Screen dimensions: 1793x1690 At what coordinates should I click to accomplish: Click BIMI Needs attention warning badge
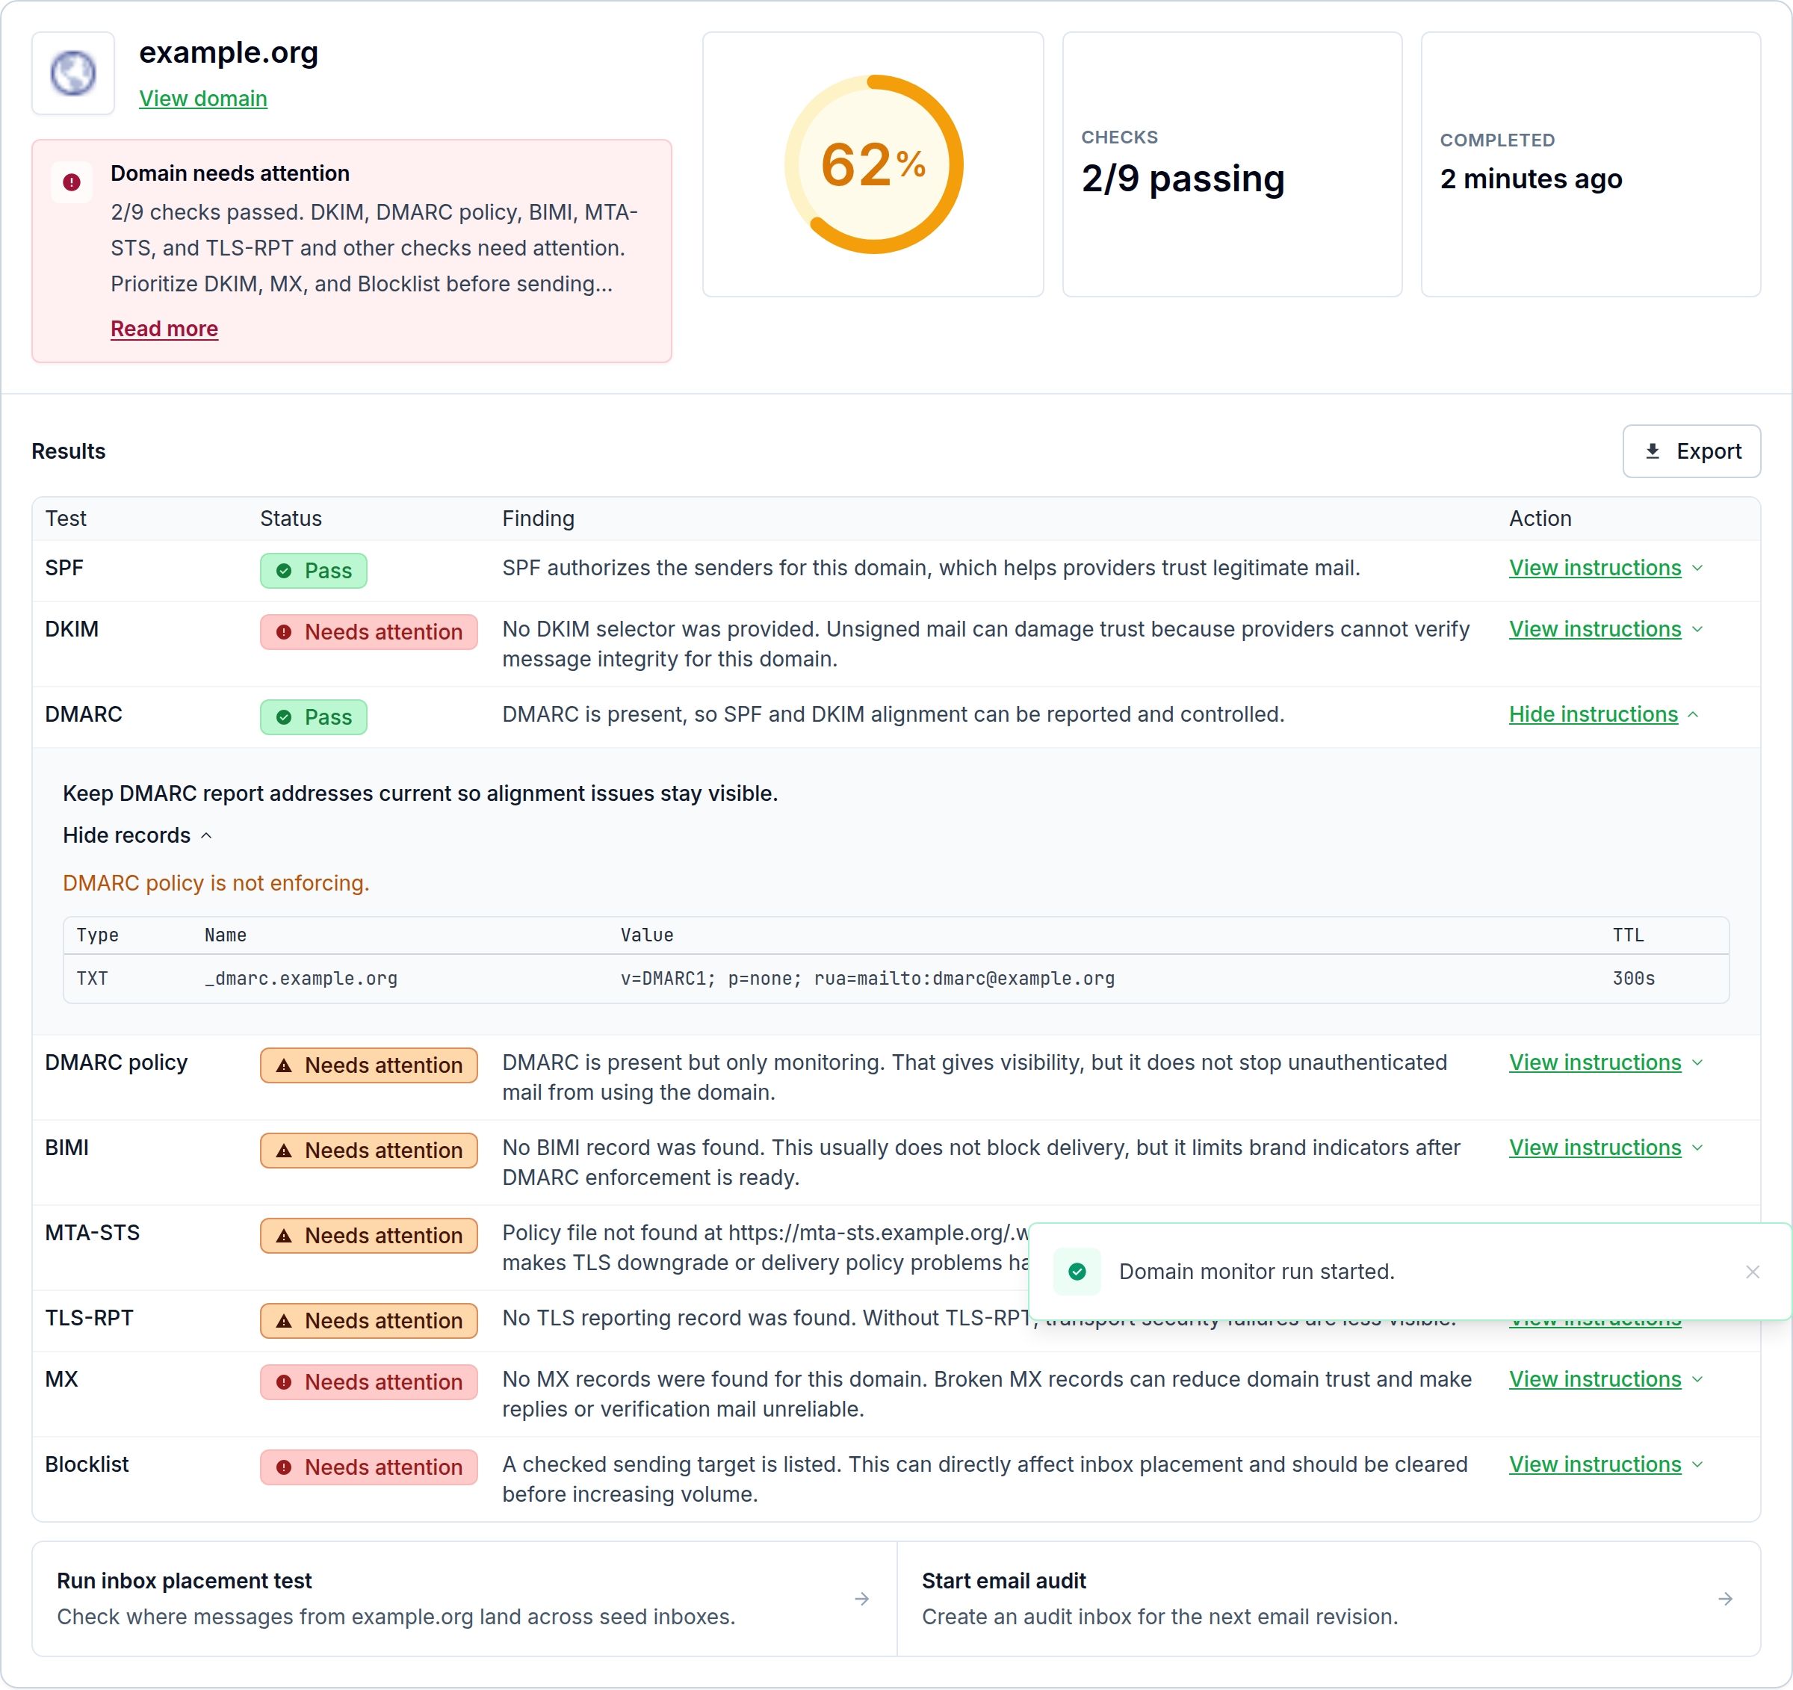point(369,1151)
